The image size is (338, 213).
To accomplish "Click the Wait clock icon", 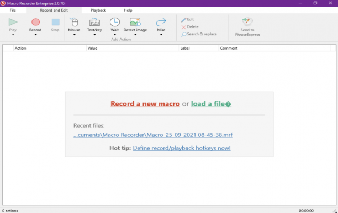I will [115, 22].
